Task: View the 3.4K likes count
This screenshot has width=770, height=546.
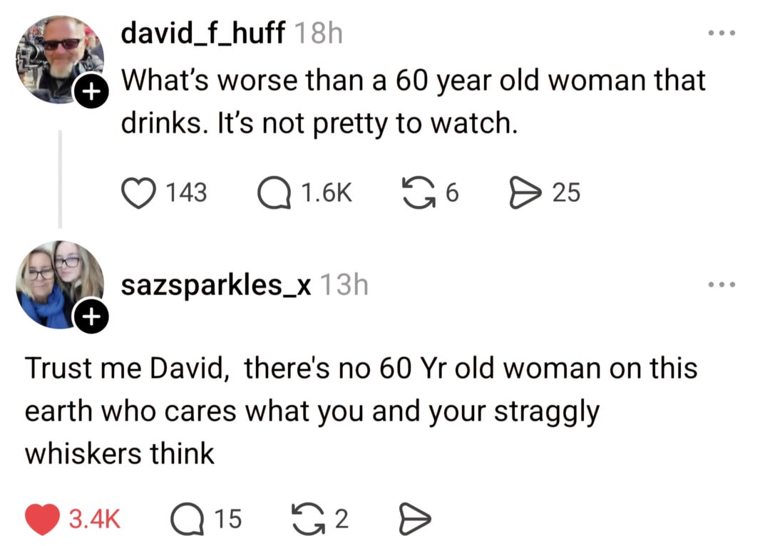Action: tap(94, 520)
